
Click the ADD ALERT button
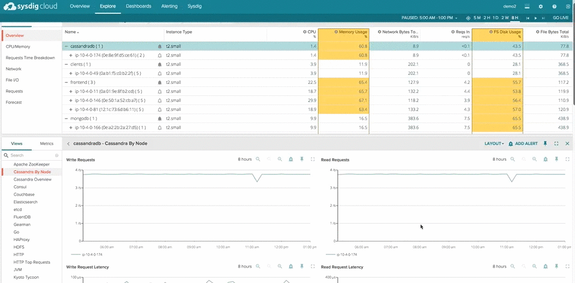(523, 143)
